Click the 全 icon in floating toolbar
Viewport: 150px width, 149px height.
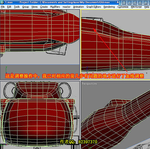point(145,3)
